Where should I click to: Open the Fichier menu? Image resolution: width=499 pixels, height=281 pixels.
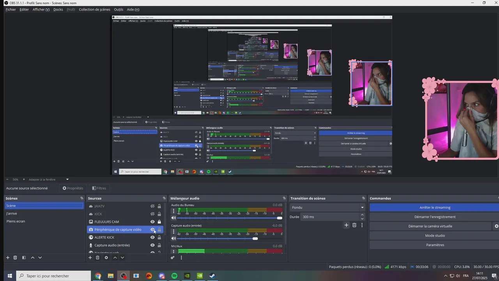point(11,9)
